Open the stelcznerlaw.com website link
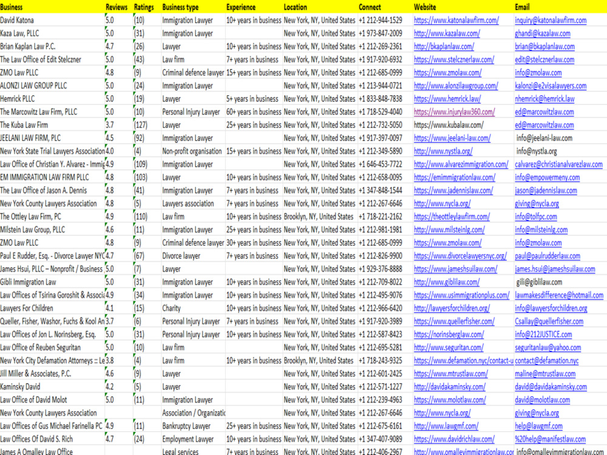The height and width of the screenshot is (455, 607). tap(453, 59)
